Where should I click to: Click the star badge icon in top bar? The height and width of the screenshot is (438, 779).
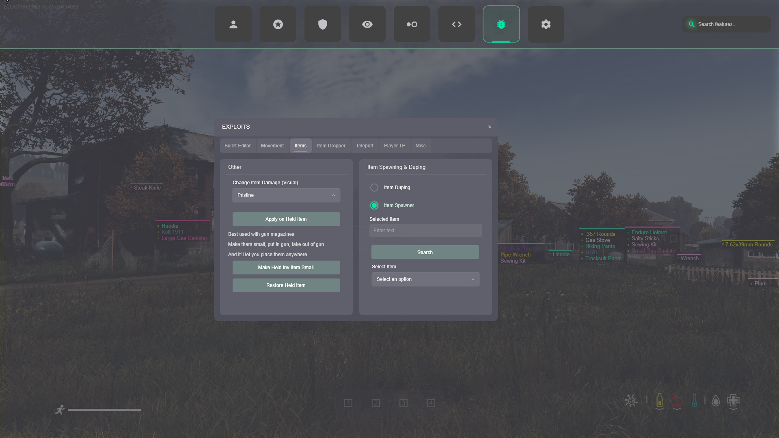(278, 24)
